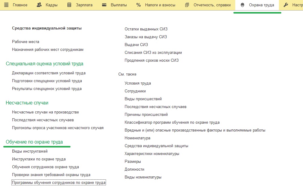Open the main hamburger menu icon
The image size is (303, 189).
(6, 5)
